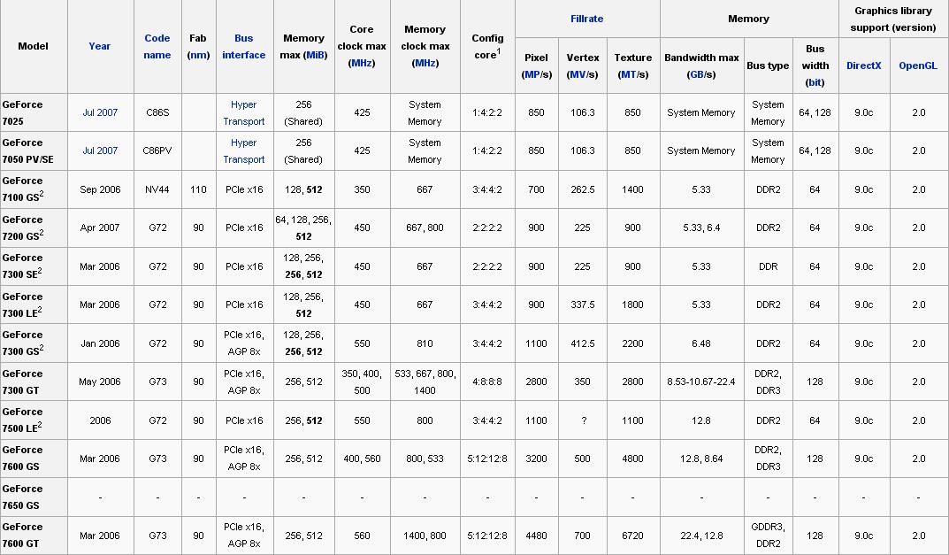Screen dimensions: 949x555
Task: Click the nm link under Fab
Action: [x=198, y=55]
